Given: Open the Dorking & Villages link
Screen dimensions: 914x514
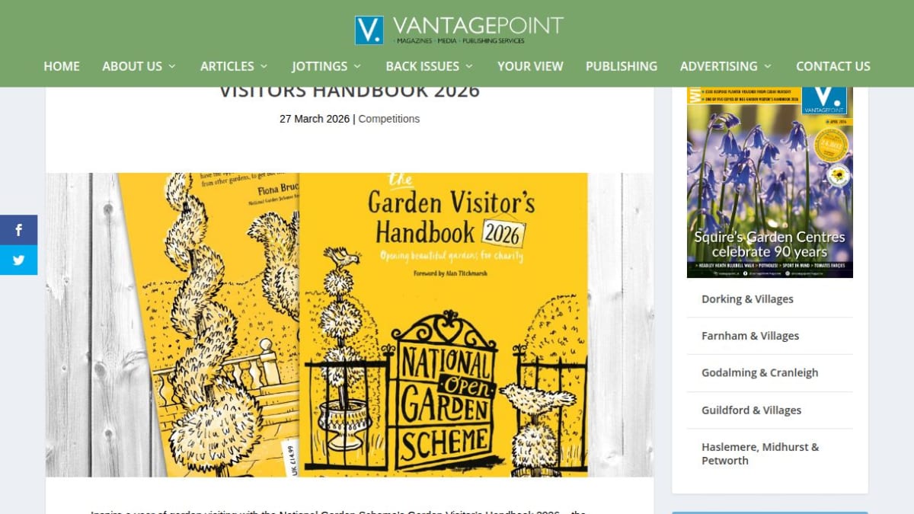Looking at the screenshot, I should [x=747, y=299].
